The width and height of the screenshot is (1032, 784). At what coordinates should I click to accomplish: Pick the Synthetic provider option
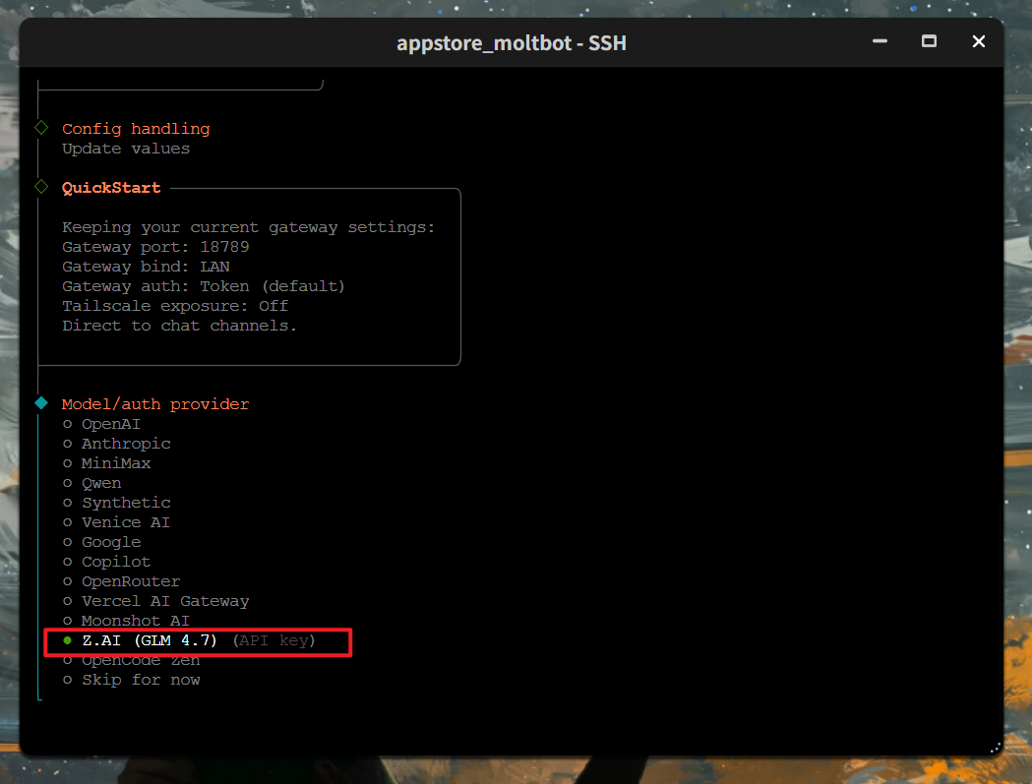(x=117, y=503)
